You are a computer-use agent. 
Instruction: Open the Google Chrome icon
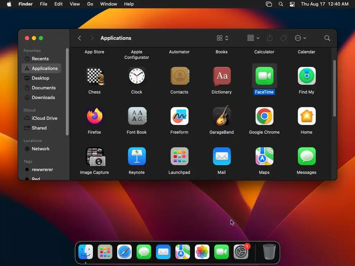coord(264,116)
